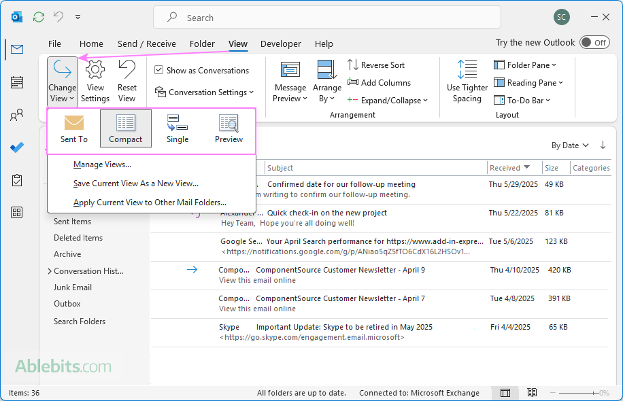Choose Apply Current View to Other Mail Folders
Image resolution: width=623 pixels, height=401 pixels.
[152, 203]
